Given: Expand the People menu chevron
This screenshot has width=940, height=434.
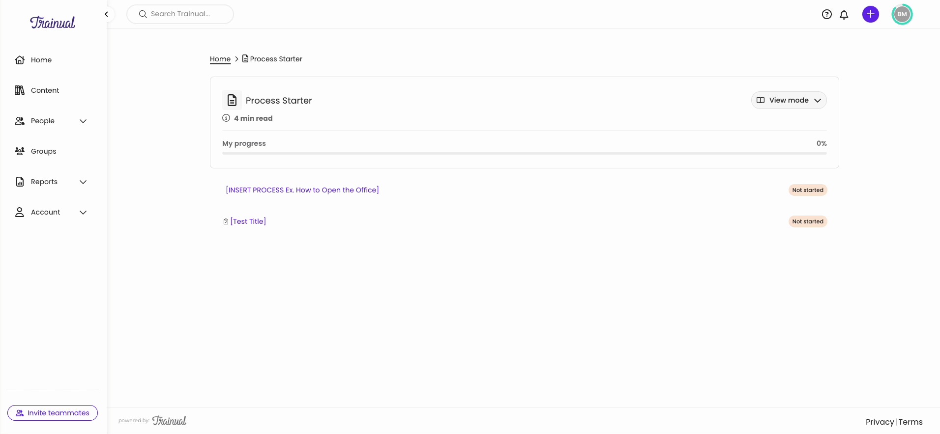Looking at the screenshot, I should tap(83, 121).
